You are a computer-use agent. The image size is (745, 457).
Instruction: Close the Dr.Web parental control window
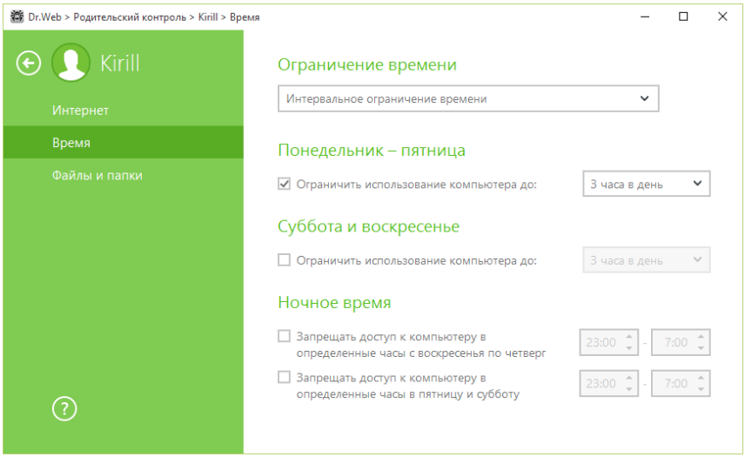(722, 17)
